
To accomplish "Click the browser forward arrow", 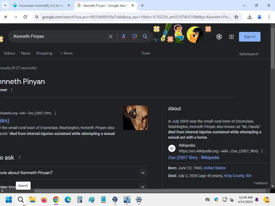I will [x=16, y=17].
